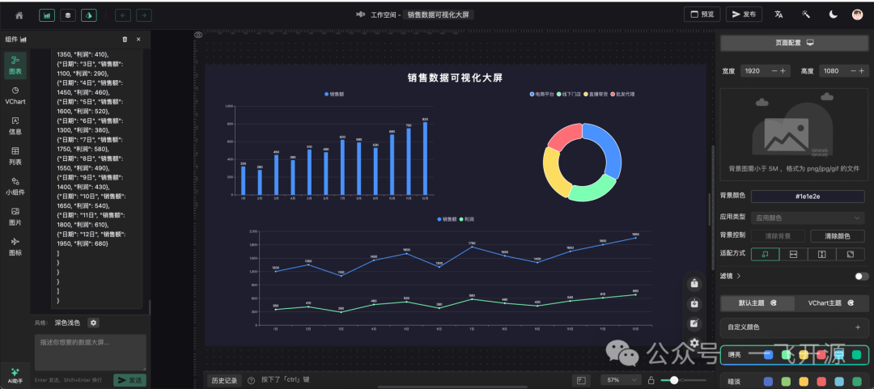Open the 应用颜色 apply-type dropdown
The height and width of the screenshot is (389, 874).
tap(808, 218)
